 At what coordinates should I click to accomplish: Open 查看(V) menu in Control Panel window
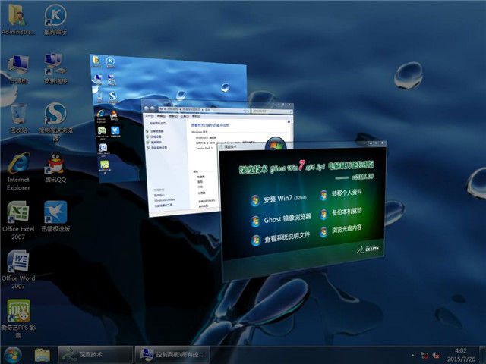coord(173,116)
